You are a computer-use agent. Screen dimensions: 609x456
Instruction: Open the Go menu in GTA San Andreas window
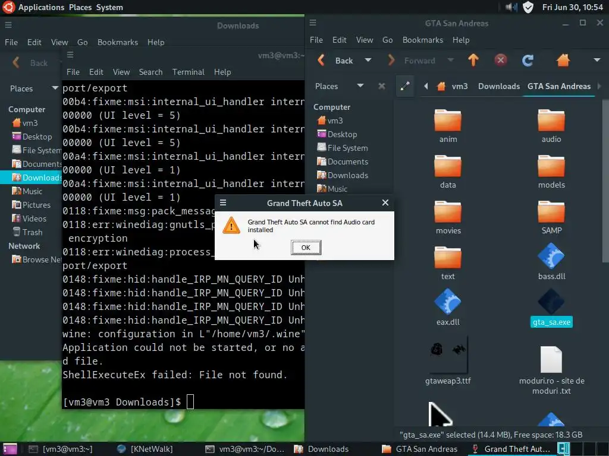point(387,40)
